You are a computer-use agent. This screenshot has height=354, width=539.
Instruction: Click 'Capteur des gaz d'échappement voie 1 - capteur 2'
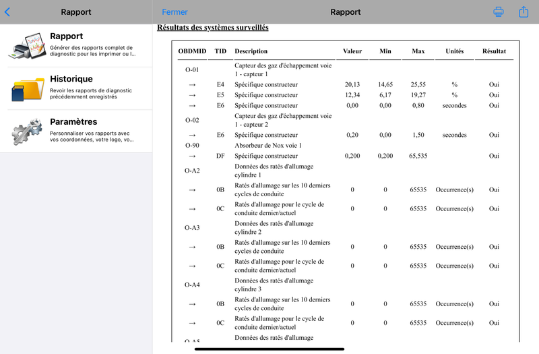[283, 120]
